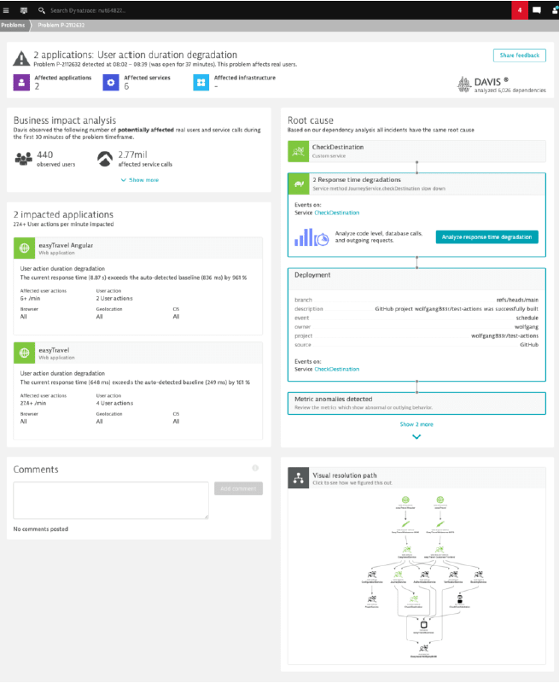Select the Problem P-2112632 breadcrumb
Screen dimensions: 559x683
click(x=61, y=26)
